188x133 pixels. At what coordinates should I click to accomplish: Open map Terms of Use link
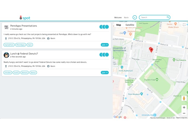(171, 118)
